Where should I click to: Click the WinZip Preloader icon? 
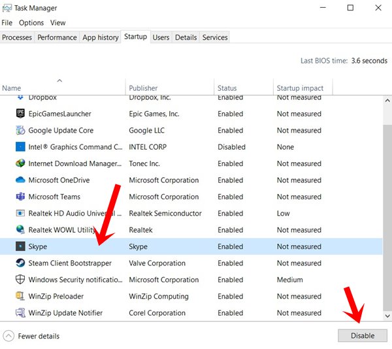pos(20,296)
